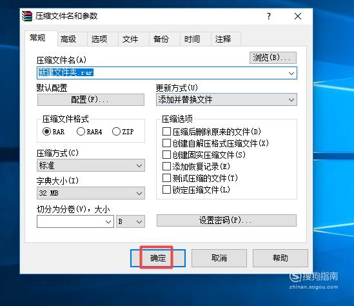The width and height of the screenshot is (354, 306).
Task: Click the dialog title 压缩文件名和参数
Action: tap(66, 16)
